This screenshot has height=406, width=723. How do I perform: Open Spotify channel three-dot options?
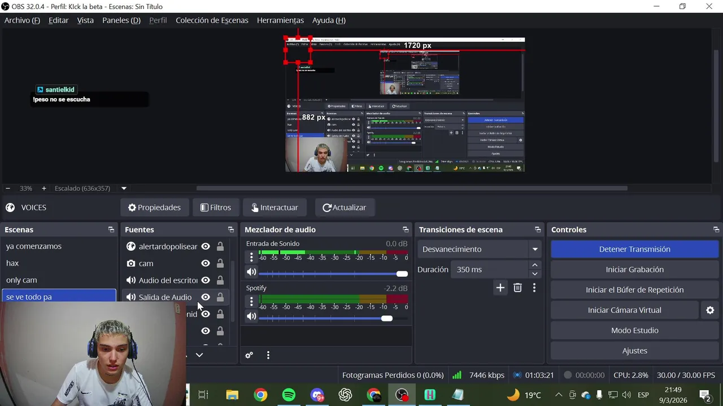(251, 302)
